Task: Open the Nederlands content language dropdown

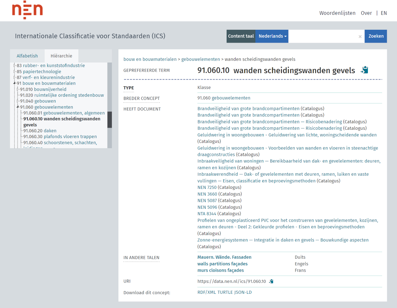Action: 272,36
